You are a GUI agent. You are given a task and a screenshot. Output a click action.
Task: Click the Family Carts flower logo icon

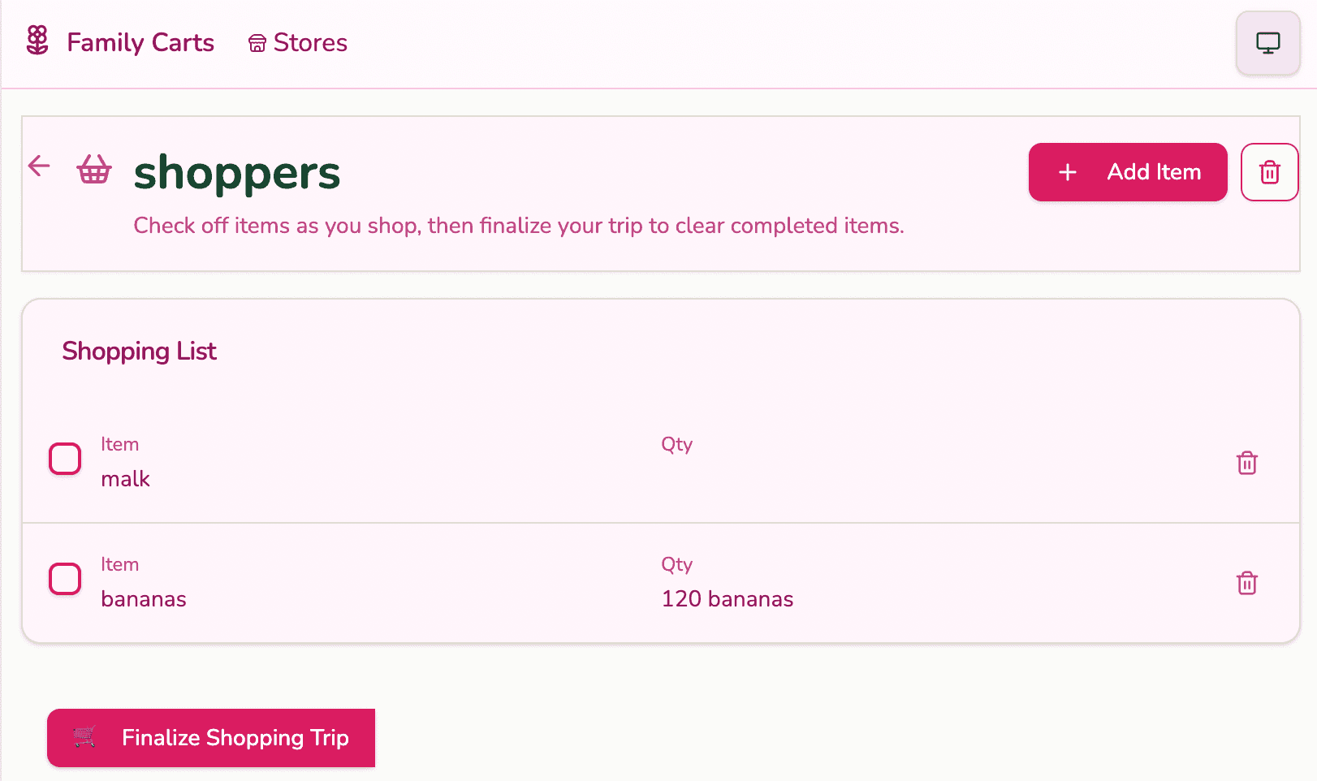click(x=37, y=41)
